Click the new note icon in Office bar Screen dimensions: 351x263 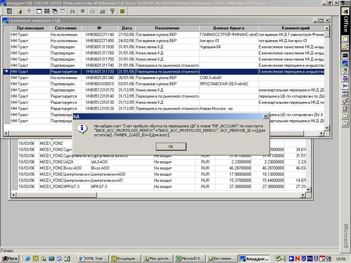346,39
